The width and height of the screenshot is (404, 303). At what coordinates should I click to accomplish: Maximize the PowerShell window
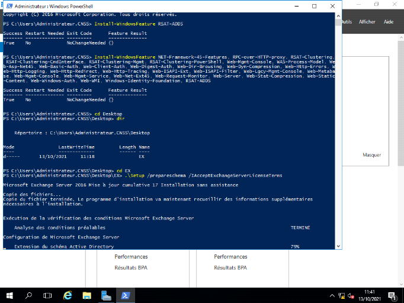pyautogui.click(x=315, y=6)
